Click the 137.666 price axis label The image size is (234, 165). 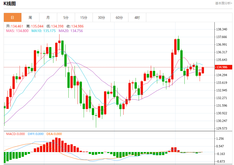point(222,37)
